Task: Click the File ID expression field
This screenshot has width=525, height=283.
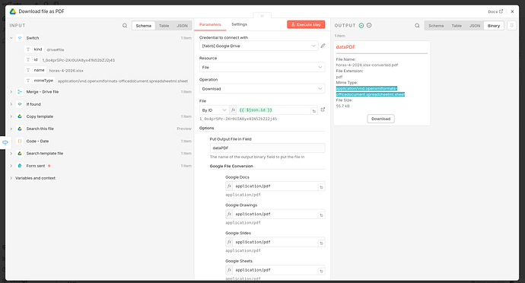Action: click(274, 110)
